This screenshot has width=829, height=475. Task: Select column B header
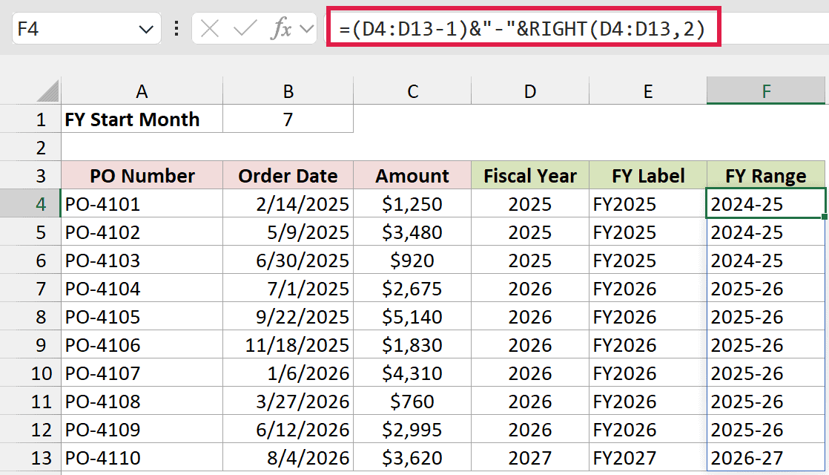288,91
